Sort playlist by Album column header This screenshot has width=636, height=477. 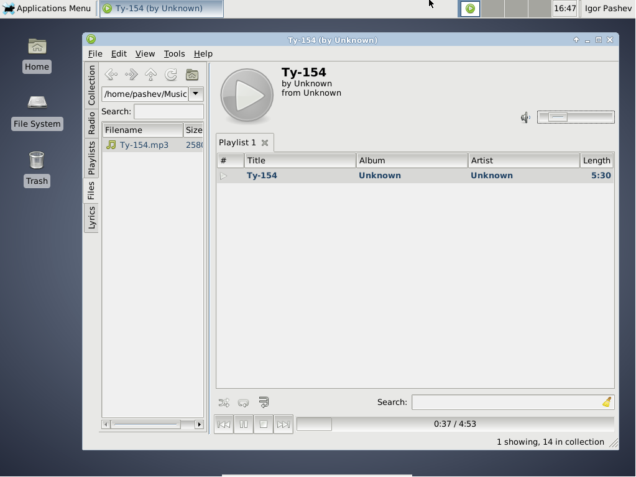click(412, 160)
